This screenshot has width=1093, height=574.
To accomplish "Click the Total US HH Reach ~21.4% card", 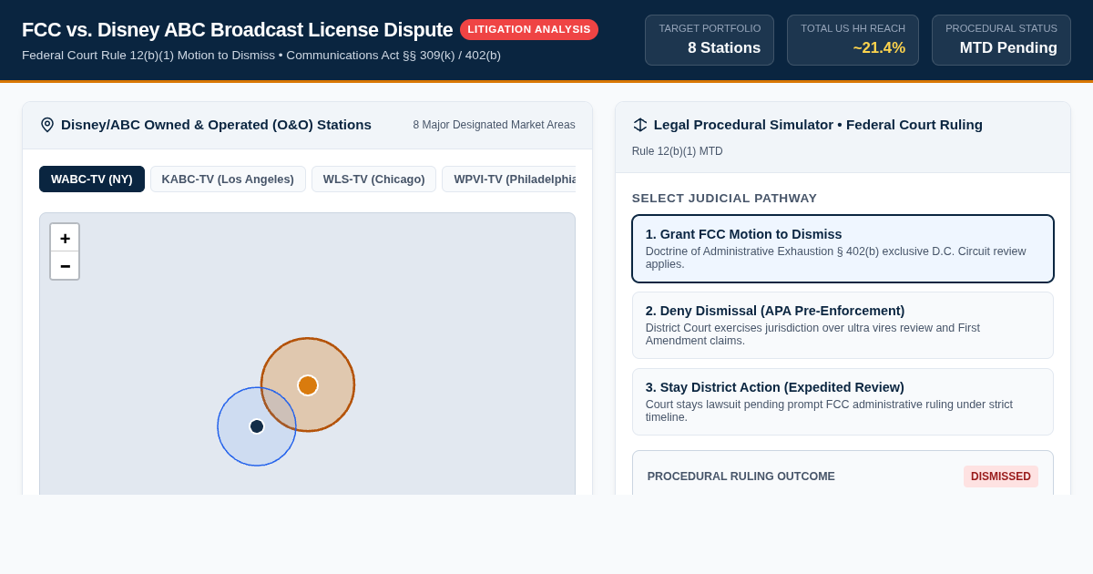I will point(853,40).
